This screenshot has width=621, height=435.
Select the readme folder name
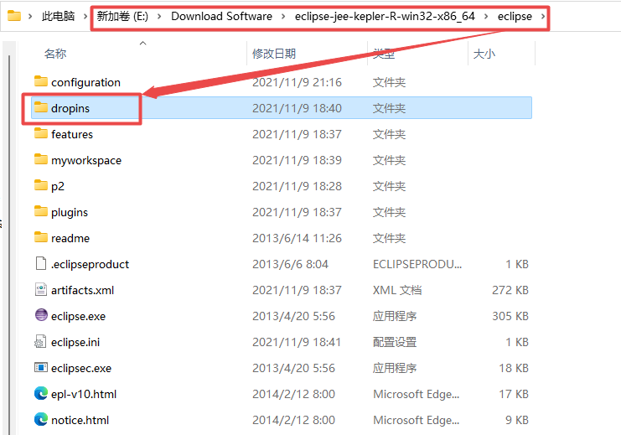pos(70,238)
